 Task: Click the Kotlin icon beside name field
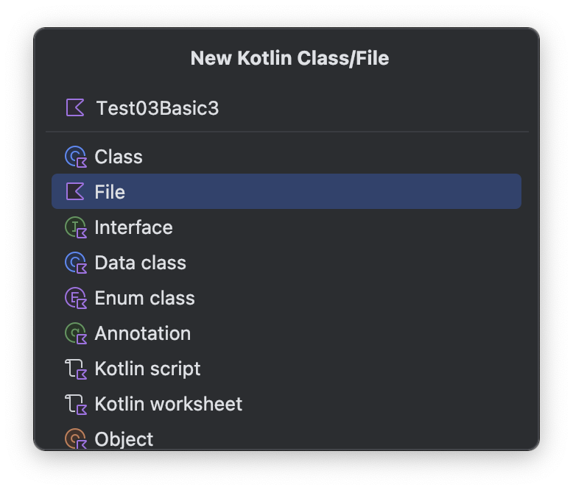[x=75, y=108]
